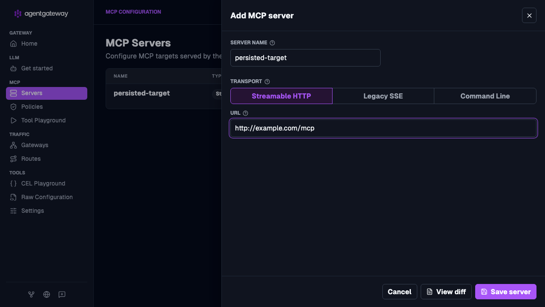This screenshot has height=307, width=545.
Task: Click Transport help icon
Action: pos(267,81)
